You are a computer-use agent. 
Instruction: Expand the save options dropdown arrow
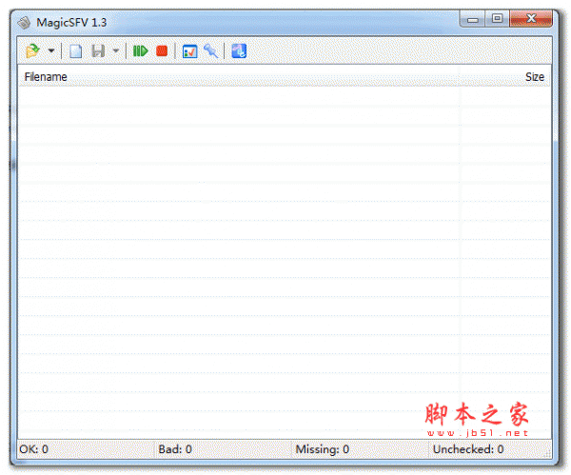pyautogui.click(x=116, y=51)
